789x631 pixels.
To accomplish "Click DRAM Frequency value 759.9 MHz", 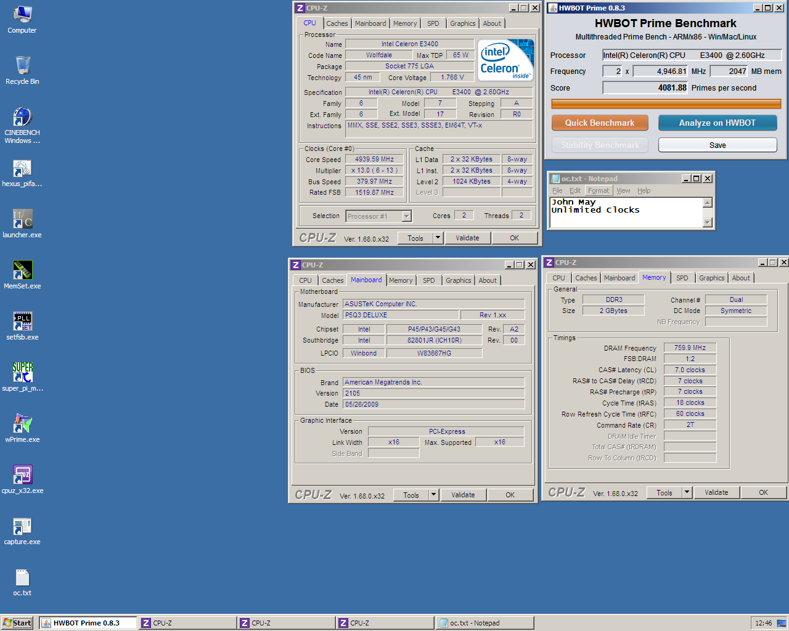I will pyautogui.click(x=690, y=348).
